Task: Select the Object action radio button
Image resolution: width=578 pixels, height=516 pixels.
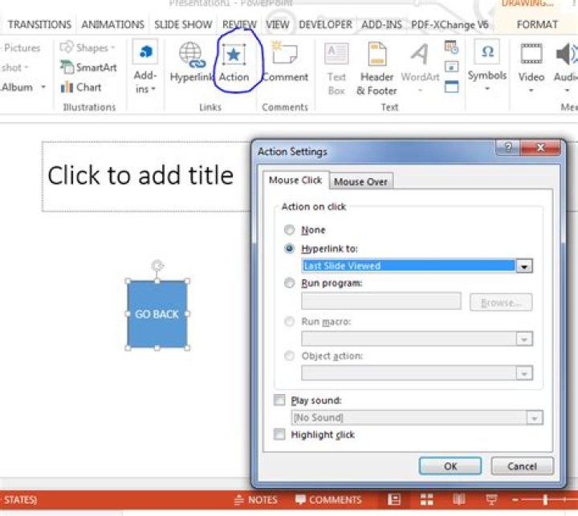Action: pos(289,356)
